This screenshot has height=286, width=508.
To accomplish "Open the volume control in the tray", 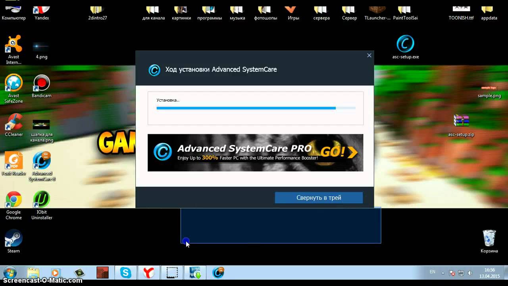I will coord(470,273).
